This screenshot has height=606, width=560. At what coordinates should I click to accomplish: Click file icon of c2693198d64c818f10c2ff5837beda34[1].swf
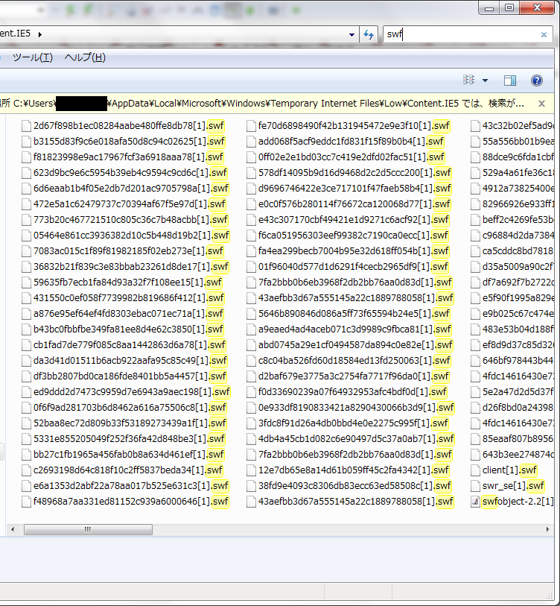[x=26, y=470]
